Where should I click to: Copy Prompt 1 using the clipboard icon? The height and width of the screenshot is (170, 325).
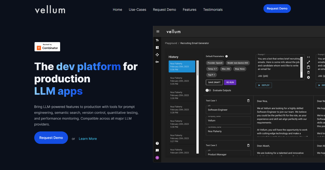pyautogui.click(x=308, y=67)
